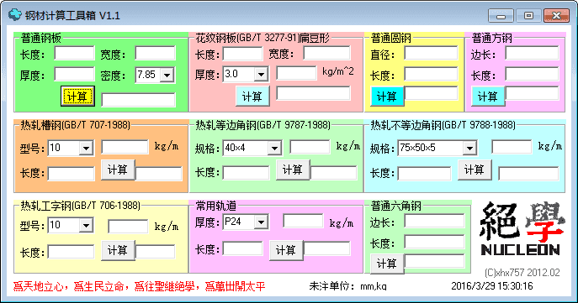Viewport: 578px width, 303px height.
Task: Click 常用轨道 kg/m value field
Action: pos(303,221)
